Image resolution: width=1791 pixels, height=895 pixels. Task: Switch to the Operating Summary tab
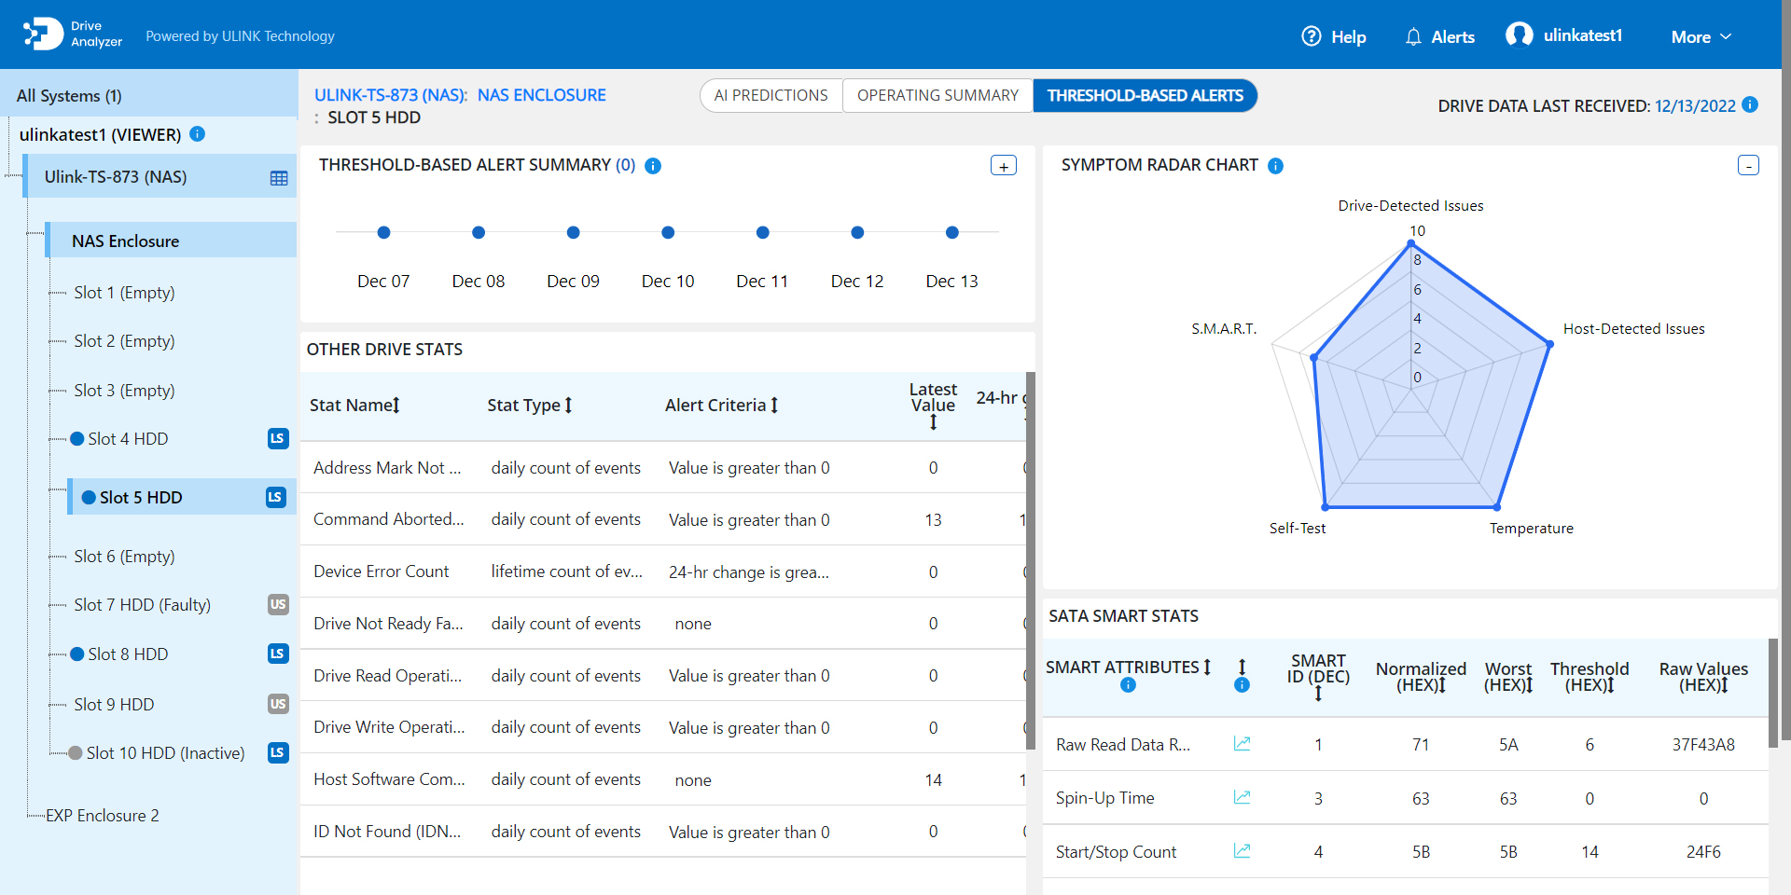tap(937, 95)
